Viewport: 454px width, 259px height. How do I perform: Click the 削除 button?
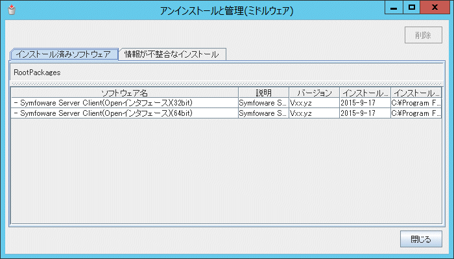point(424,35)
